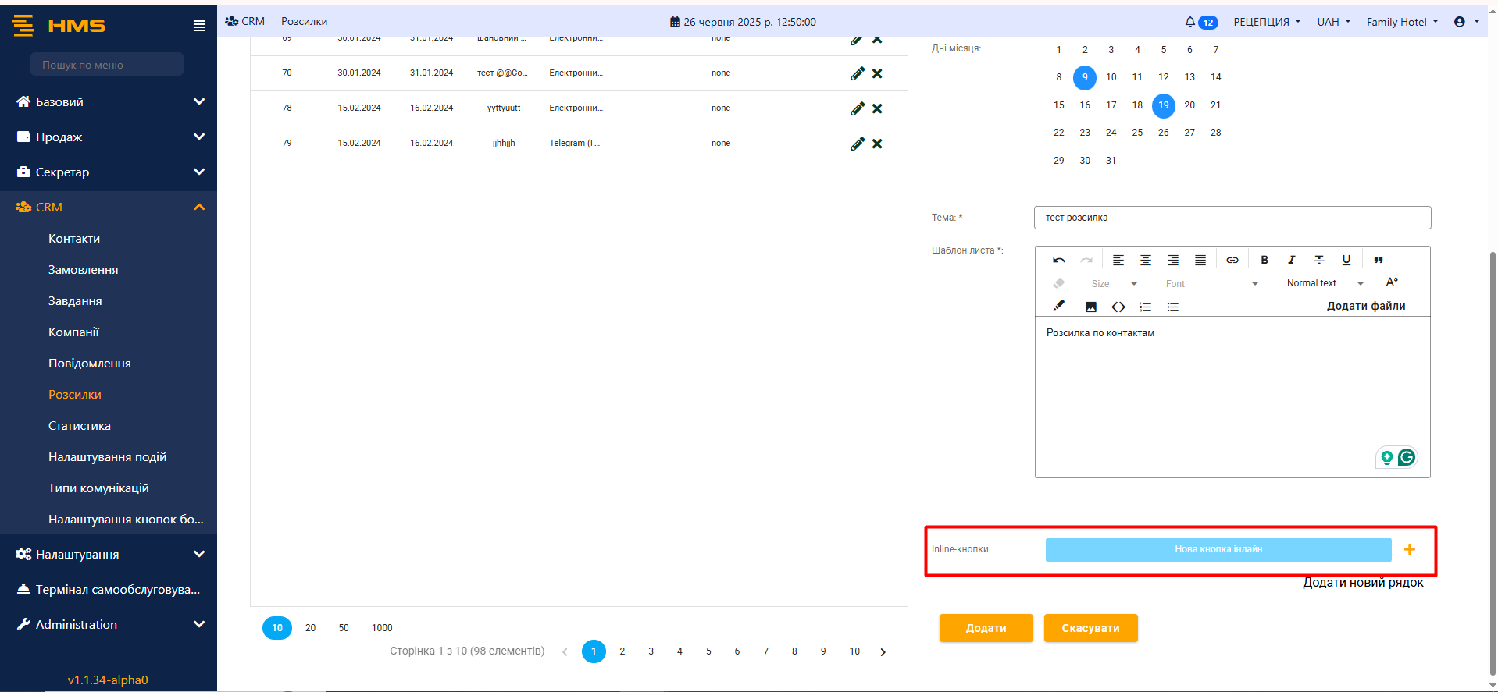Click the Тема input field
Viewport: 1498px width, 692px height.
(1232, 218)
